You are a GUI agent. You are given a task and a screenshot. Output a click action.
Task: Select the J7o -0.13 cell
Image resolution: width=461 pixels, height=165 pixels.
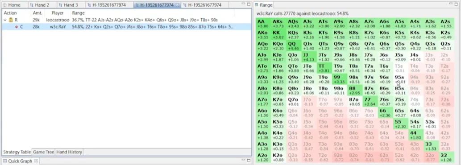(x=309, y=102)
